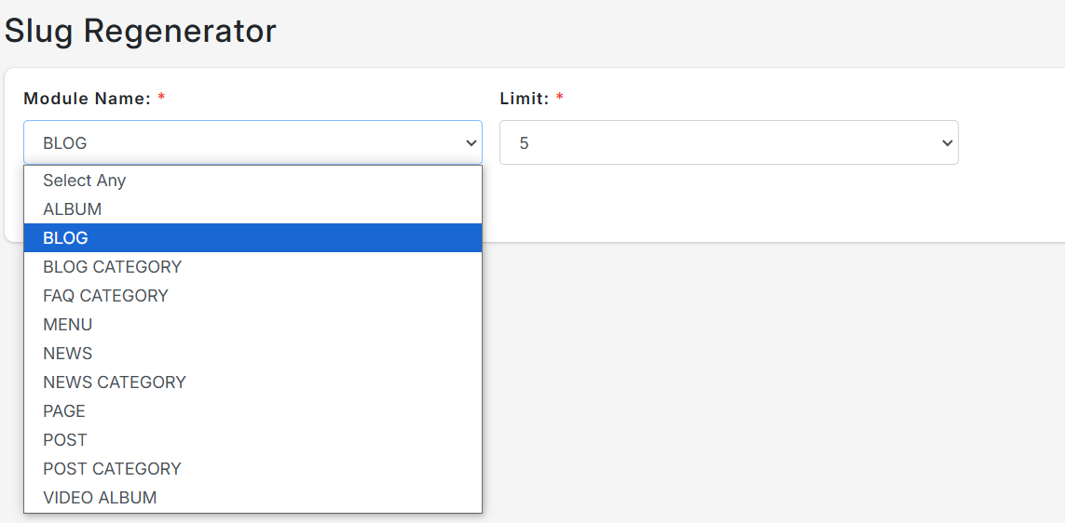Click the chevron arrow of Module Name select

click(x=471, y=143)
